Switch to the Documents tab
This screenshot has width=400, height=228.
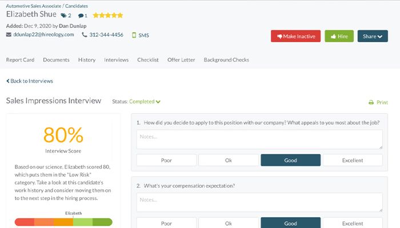tap(56, 60)
